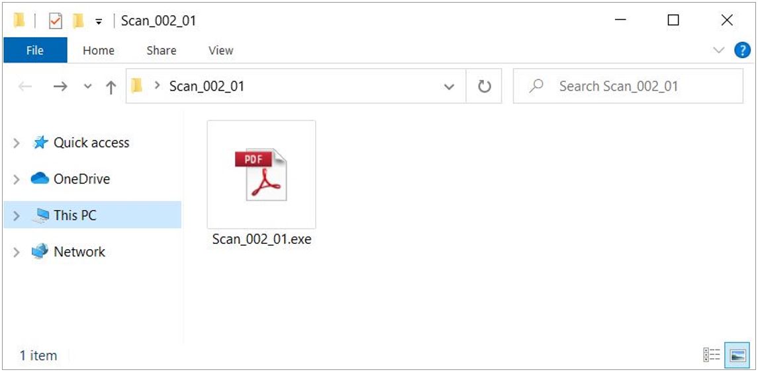758x372 pixels.
Task: Refresh the folder view
Action: coord(485,87)
